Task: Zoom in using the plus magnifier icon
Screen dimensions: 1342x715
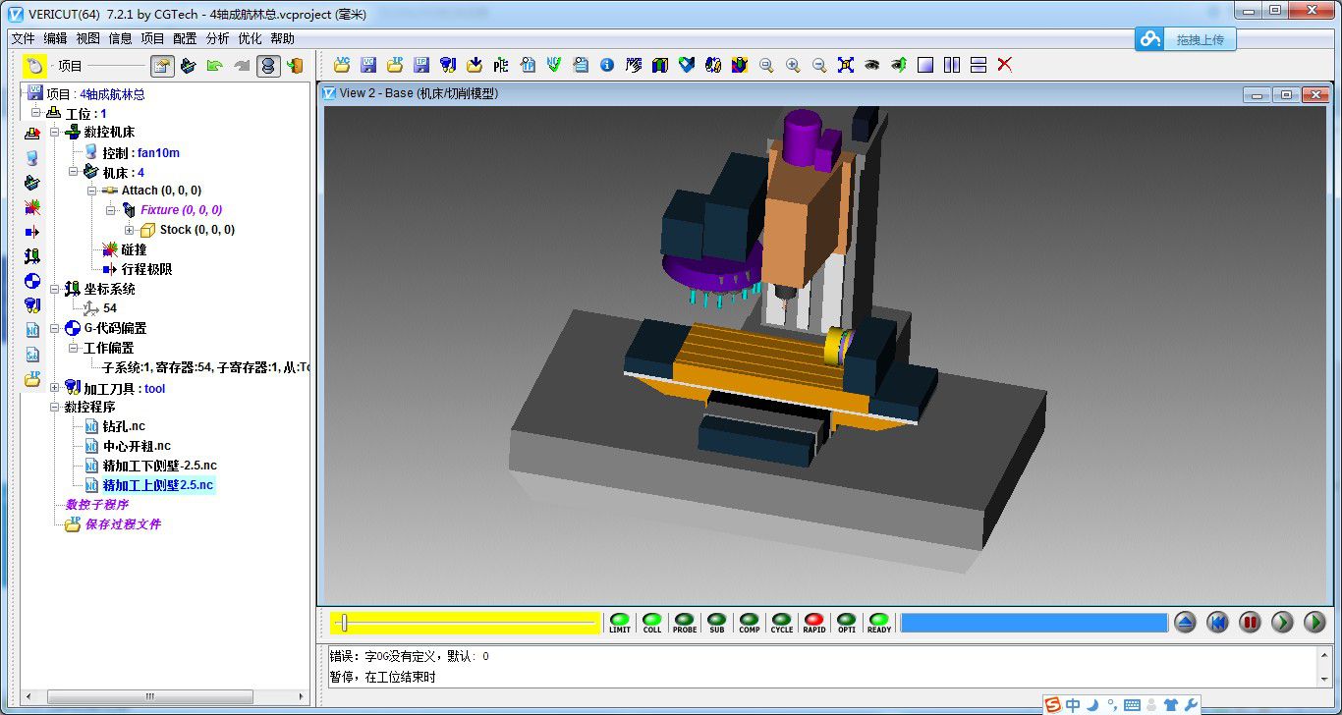Action: click(x=793, y=65)
